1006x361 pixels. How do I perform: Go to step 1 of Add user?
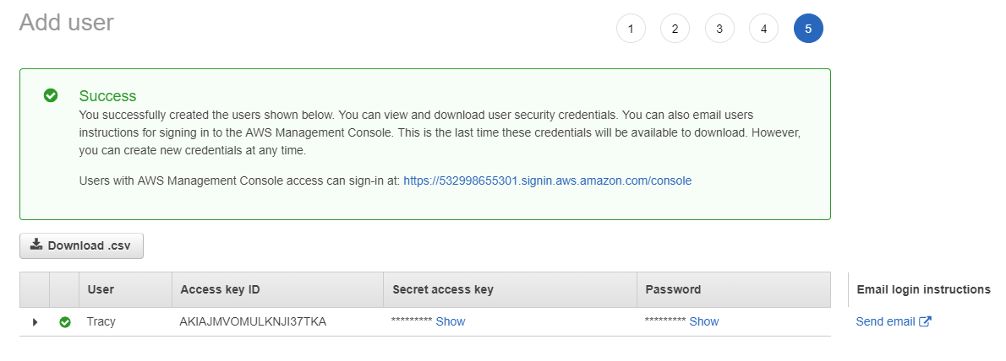(x=631, y=29)
